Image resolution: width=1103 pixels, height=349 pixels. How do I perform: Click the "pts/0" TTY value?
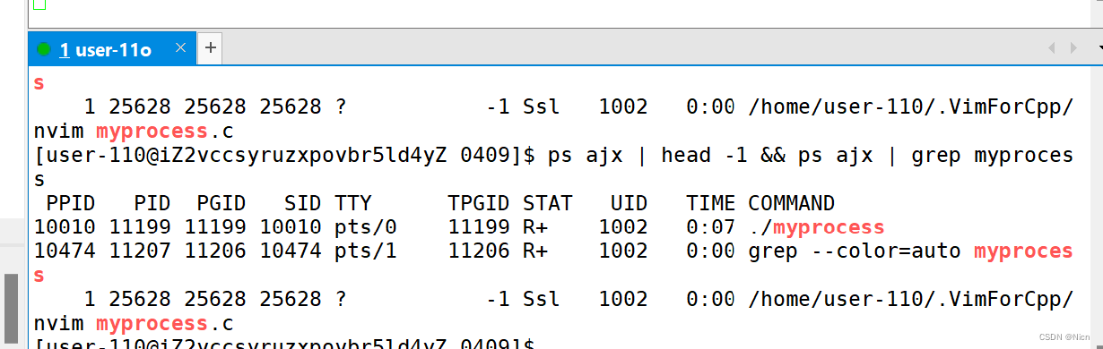point(365,227)
